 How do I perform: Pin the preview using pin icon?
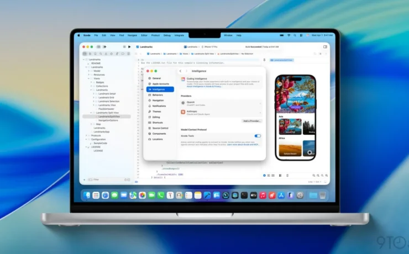(264, 60)
